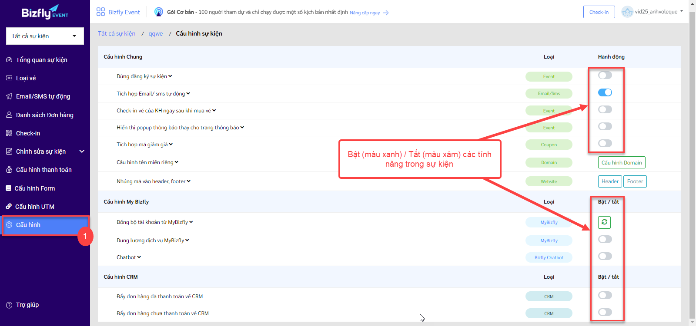Click the Trợ giúp question-mark icon
Viewport: 696px width, 326px height.
(9, 305)
